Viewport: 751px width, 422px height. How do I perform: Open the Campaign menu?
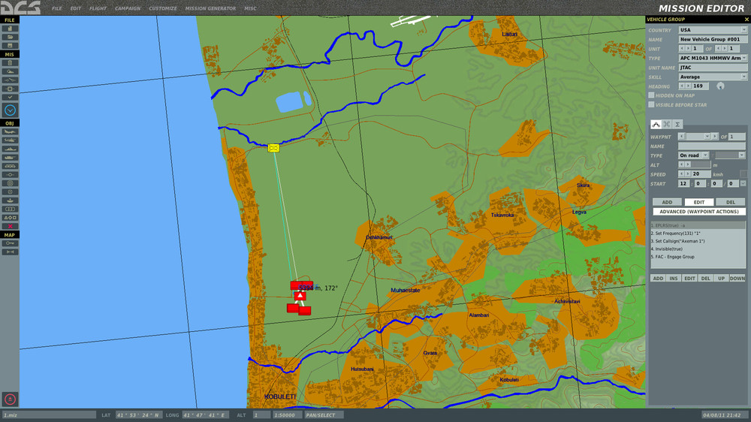click(128, 8)
